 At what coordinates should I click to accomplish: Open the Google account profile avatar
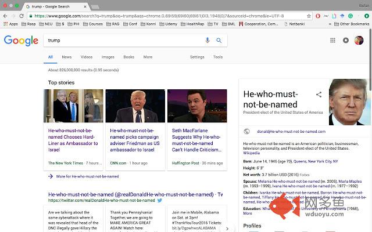point(359,40)
